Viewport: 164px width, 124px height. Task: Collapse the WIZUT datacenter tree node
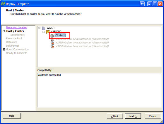click(39, 28)
